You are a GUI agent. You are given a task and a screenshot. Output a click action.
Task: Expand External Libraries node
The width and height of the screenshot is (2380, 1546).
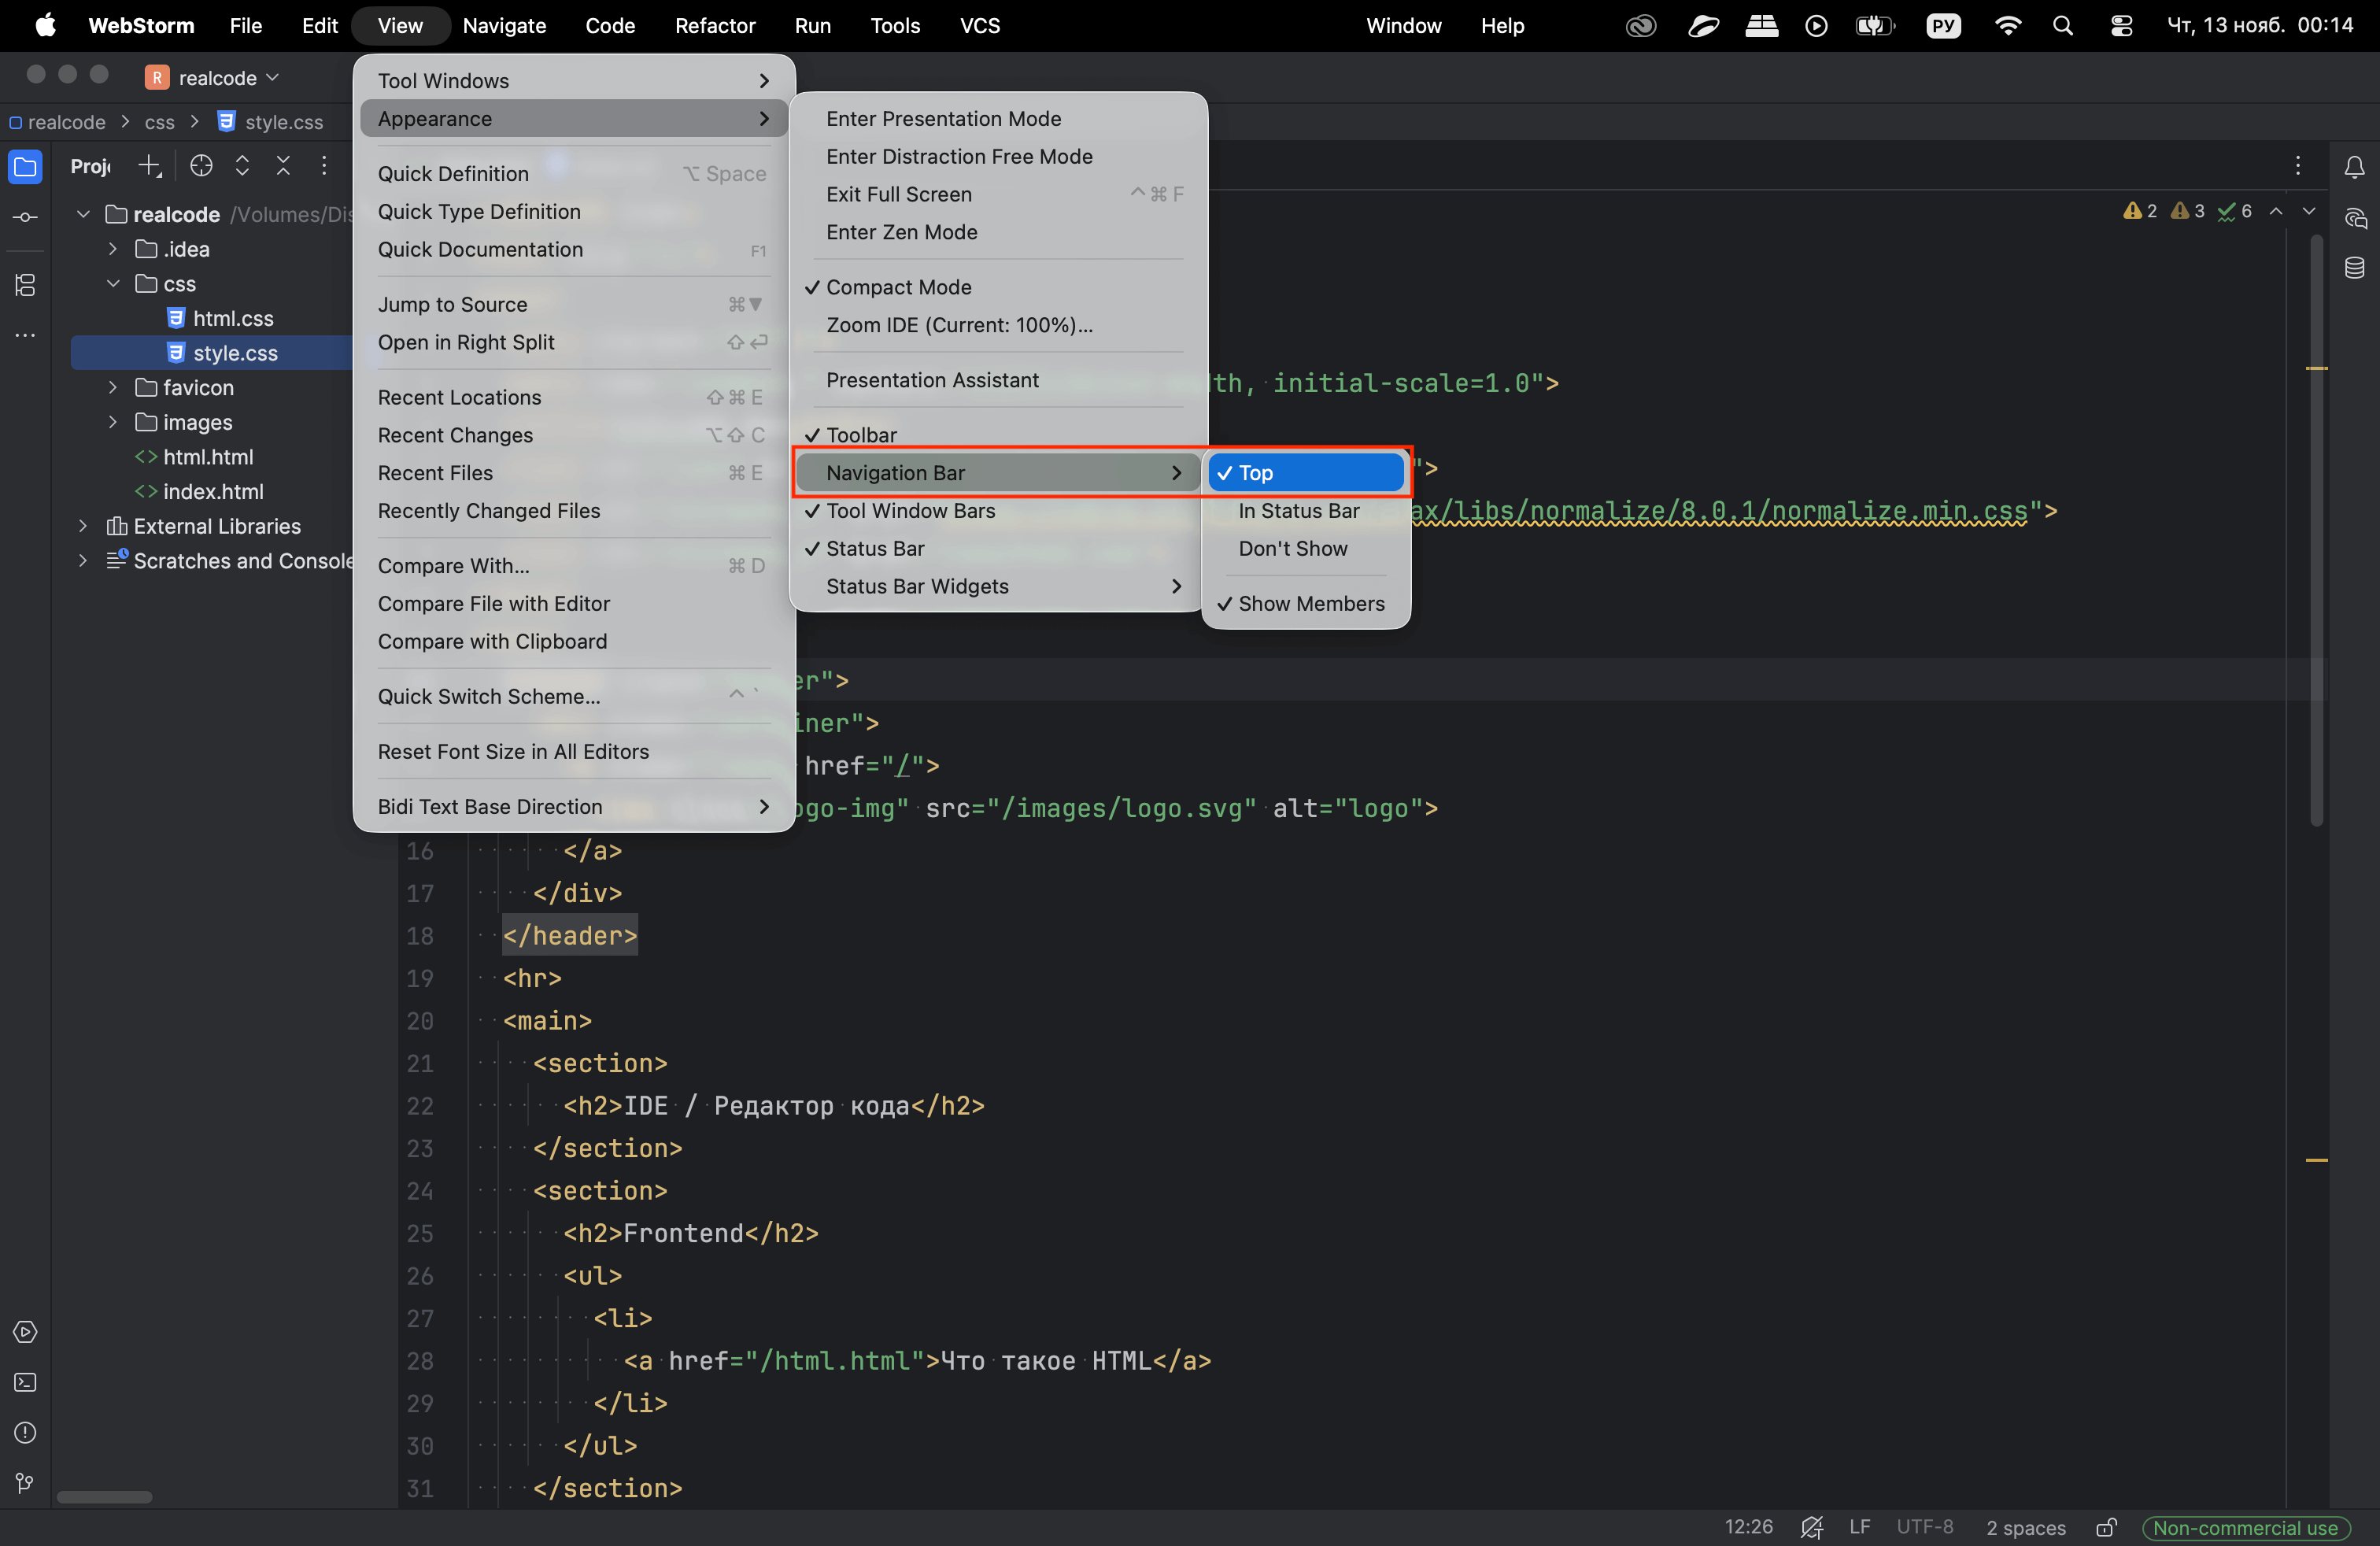(83, 526)
